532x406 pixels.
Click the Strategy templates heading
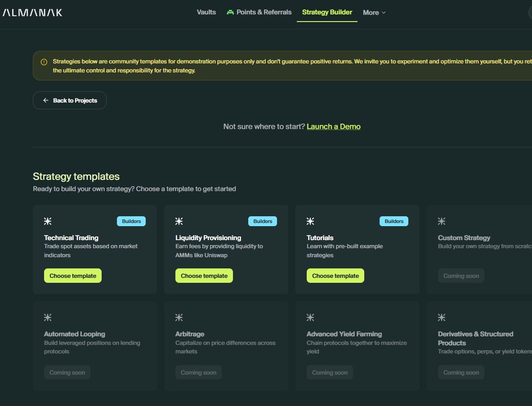76,176
